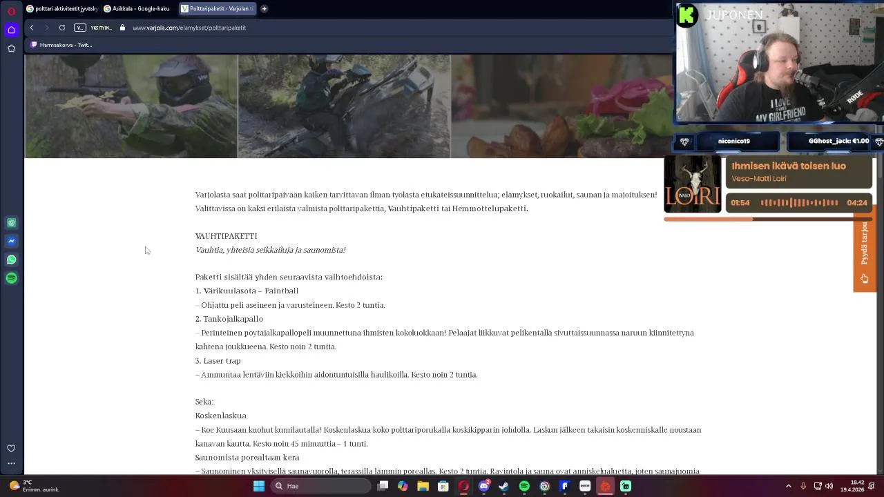Show hidden system tray icons

789,486
